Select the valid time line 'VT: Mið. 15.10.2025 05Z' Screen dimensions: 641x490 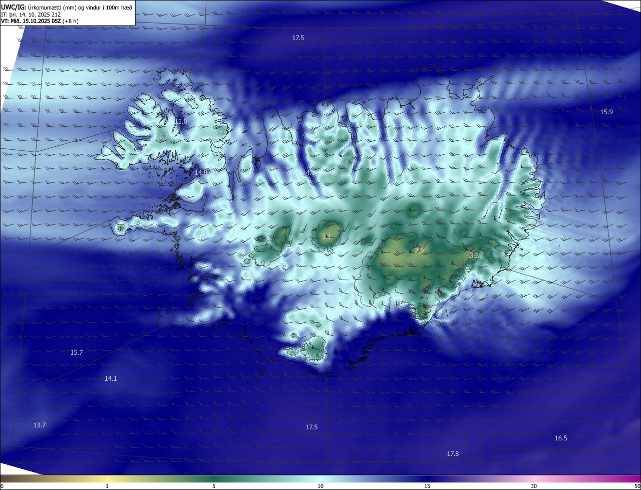(x=32, y=21)
